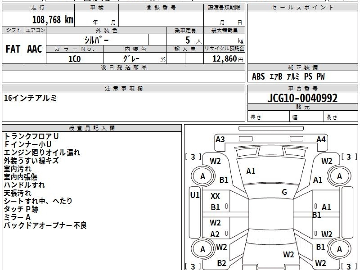The width and height of the screenshot is (360, 270).
Task: Click the 長さ dimension field
Action: (x=268, y=116)
